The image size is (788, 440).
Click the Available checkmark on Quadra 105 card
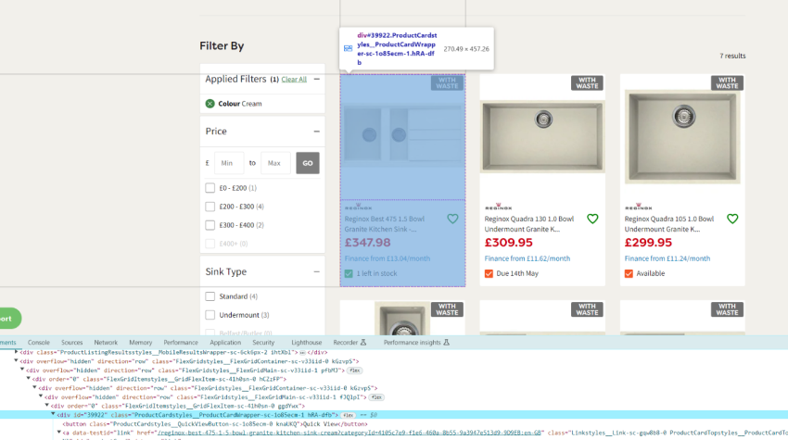tap(629, 274)
